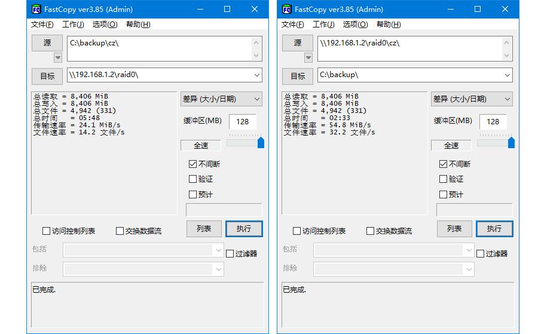Screen dimensions: 538x334
Task: Click scroll up arrow in left source field
Action: click(256, 42)
